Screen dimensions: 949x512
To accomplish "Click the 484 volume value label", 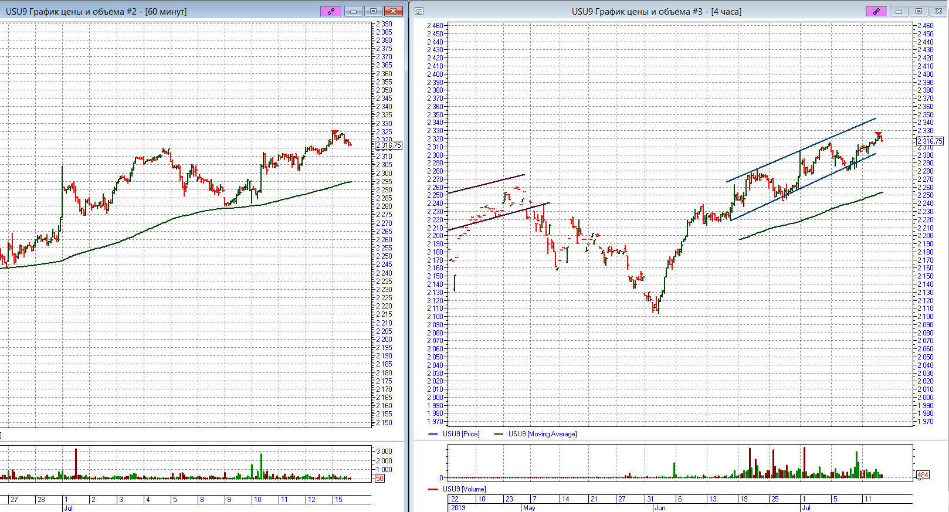I will click(x=923, y=475).
